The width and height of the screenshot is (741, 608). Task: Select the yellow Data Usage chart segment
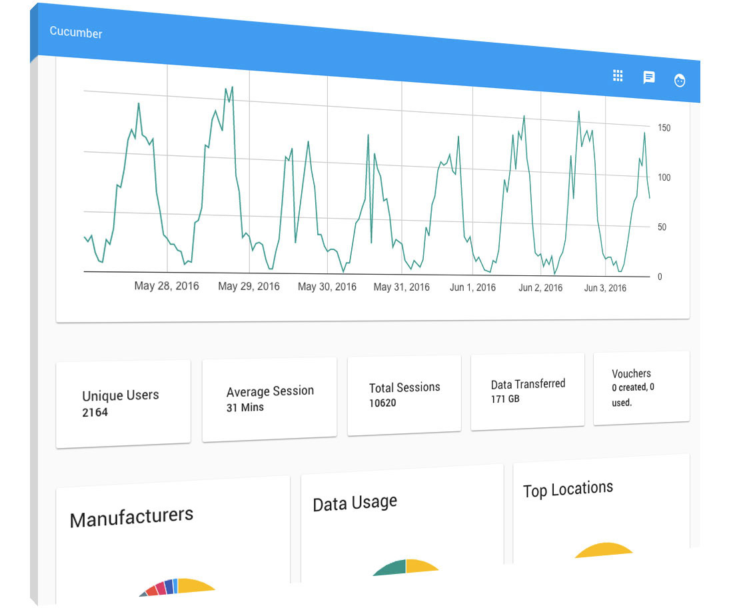(x=418, y=566)
